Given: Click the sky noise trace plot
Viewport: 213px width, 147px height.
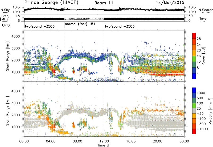Looking at the screenshot, I should coord(104,10).
